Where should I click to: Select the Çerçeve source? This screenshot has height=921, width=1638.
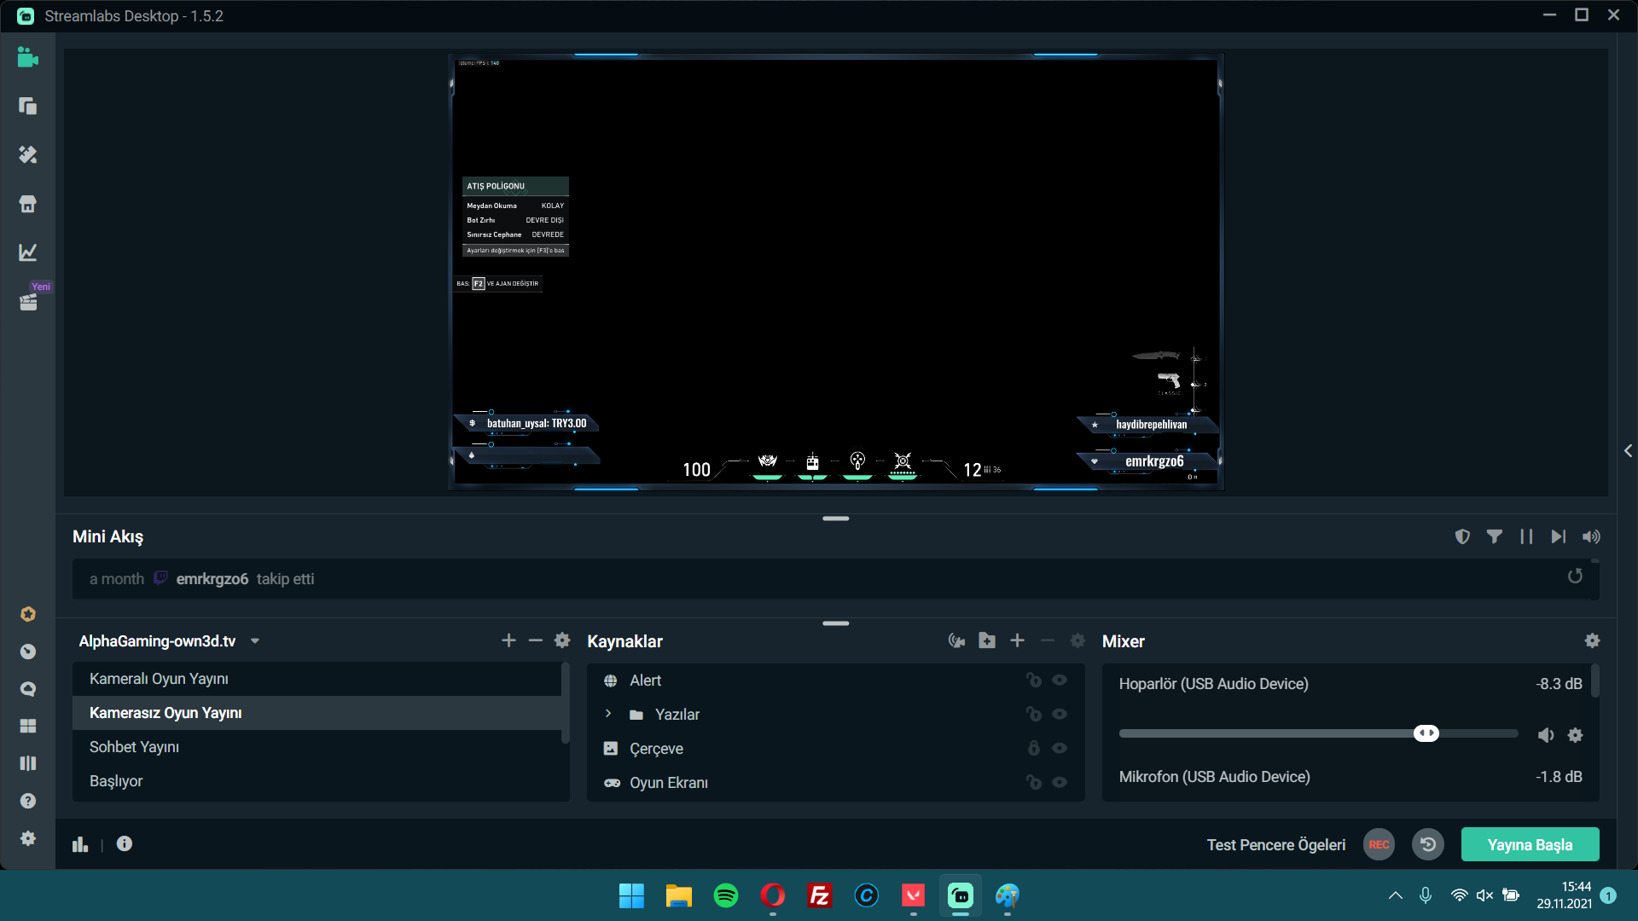(835, 749)
